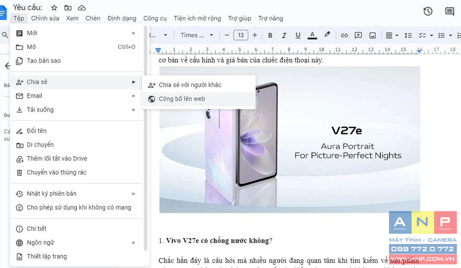Click the Google Docs home icon
The height and width of the screenshot is (268, 461).
3,12
